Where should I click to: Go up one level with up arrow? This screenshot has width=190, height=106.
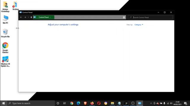[31, 17]
